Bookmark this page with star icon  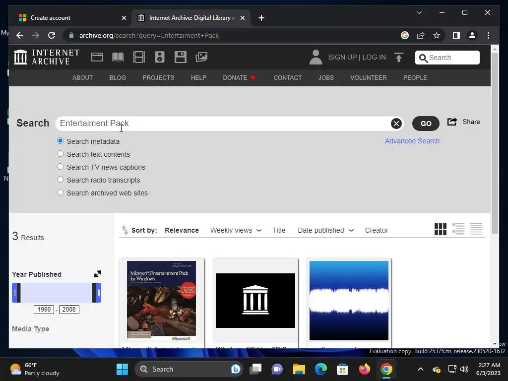(437, 35)
